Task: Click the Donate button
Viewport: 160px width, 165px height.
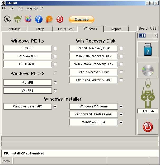Action: tap(82, 20)
